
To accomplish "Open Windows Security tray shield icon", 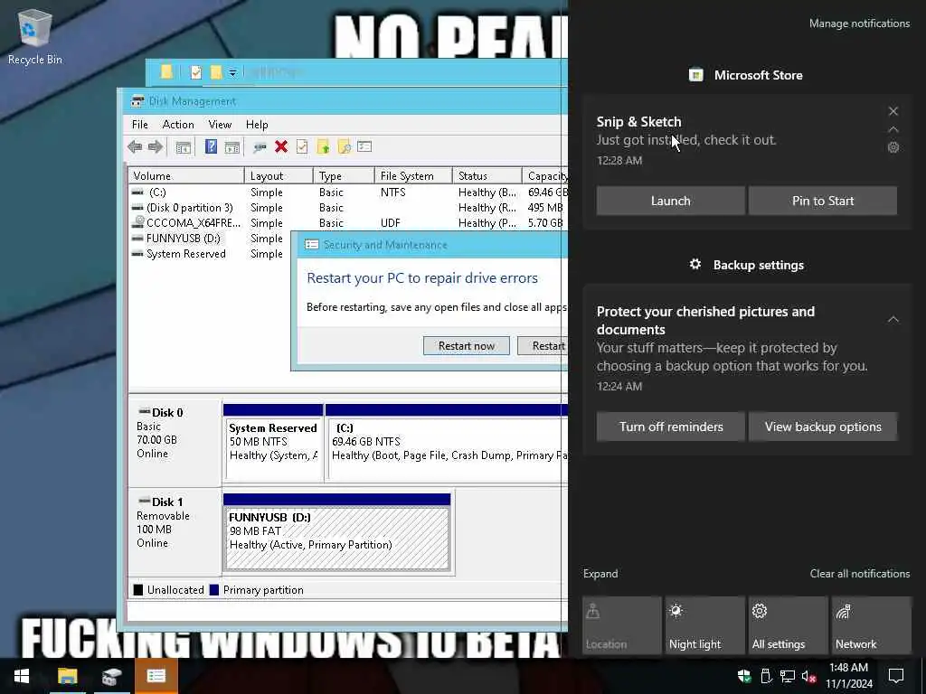I will click(744, 676).
